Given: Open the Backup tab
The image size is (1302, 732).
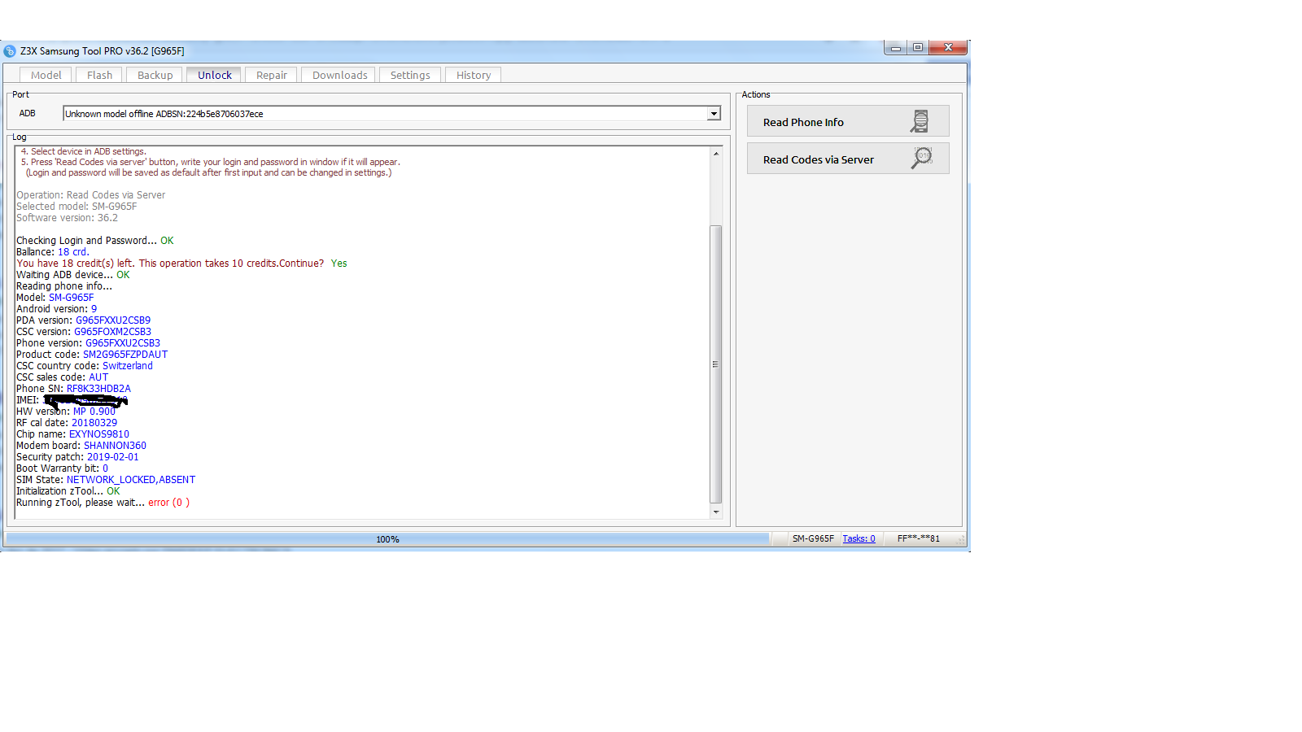Looking at the screenshot, I should pyautogui.click(x=155, y=75).
